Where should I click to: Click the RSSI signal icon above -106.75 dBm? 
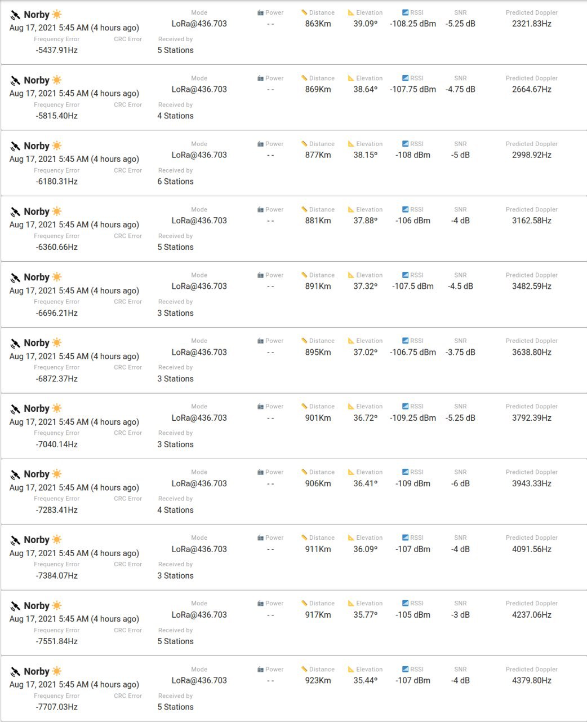[406, 341]
